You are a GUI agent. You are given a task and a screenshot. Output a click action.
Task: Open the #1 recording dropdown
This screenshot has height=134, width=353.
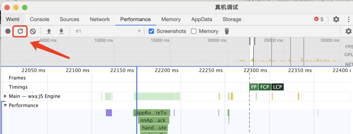pyautogui.click(x=108, y=31)
